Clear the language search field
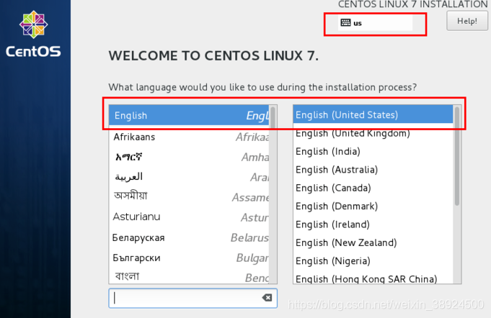Image resolution: width=491 pixels, height=318 pixels. coord(267,298)
